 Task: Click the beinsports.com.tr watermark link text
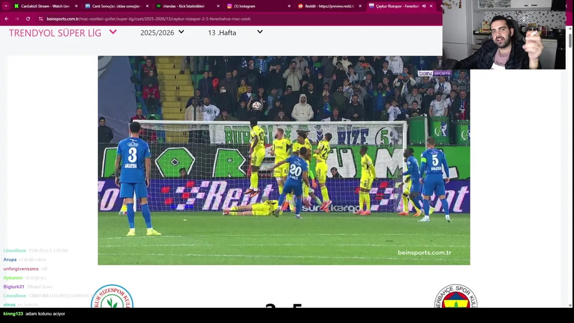[x=424, y=253]
